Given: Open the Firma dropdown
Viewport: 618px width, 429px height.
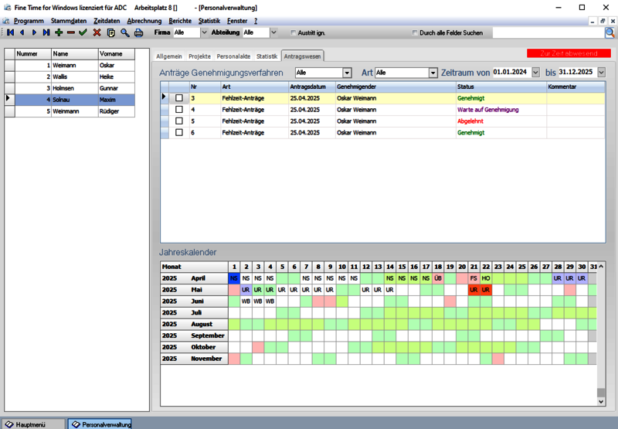Looking at the screenshot, I should pos(204,32).
